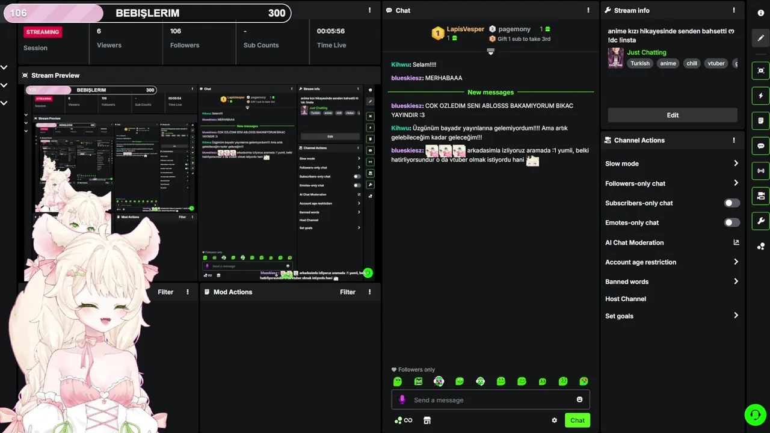Toggle the wrench Stream info icon in the sidebar
Screen dimensions: 770x433
click(761, 221)
